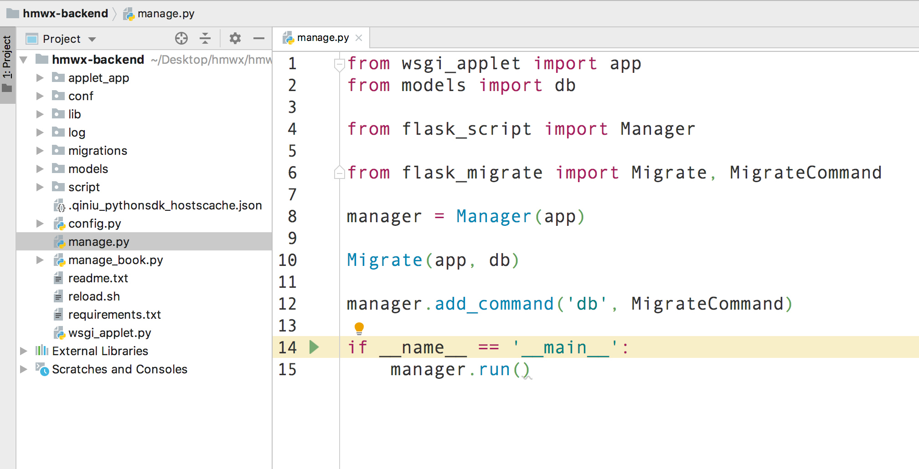Expand External Libraries node
Viewport: 919px width, 469px height.
(x=24, y=351)
